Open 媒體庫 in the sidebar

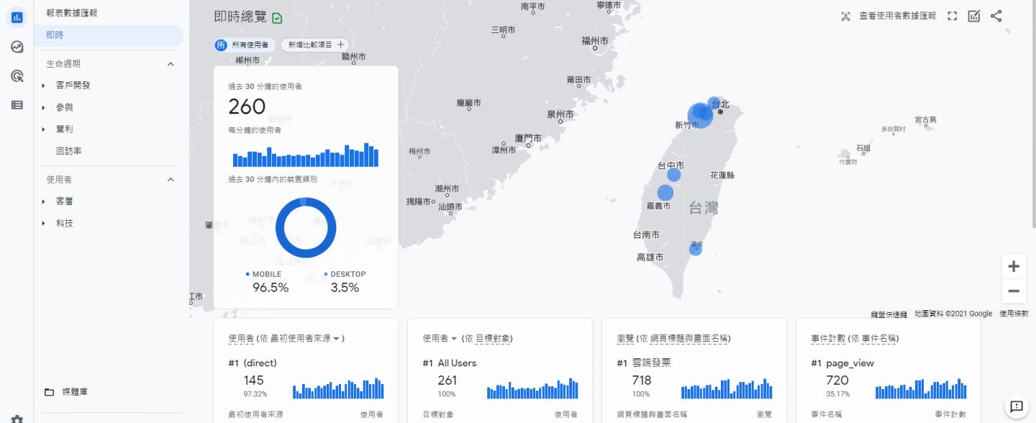click(75, 392)
